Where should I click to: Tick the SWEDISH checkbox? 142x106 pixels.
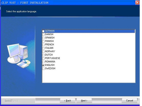pyautogui.click(x=43, y=69)
